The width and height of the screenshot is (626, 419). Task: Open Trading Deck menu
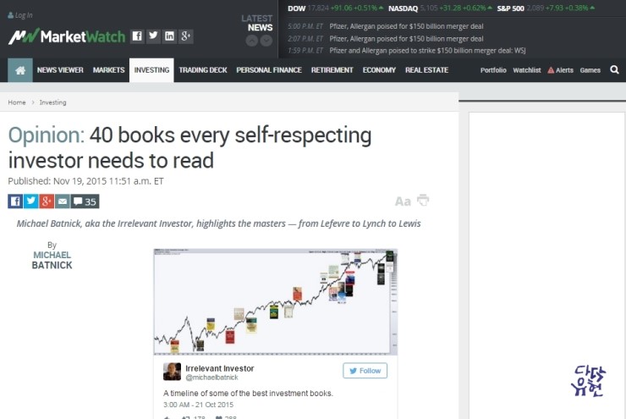203,70
